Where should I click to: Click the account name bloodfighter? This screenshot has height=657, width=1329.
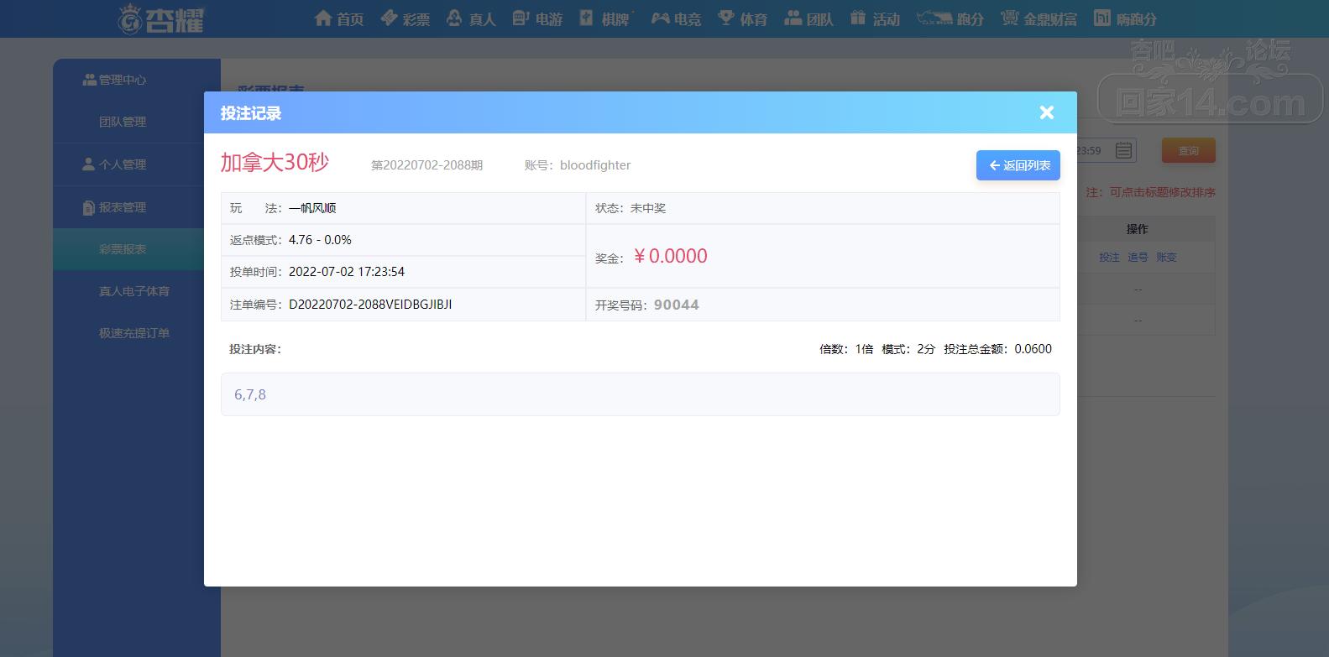[595, 165]
